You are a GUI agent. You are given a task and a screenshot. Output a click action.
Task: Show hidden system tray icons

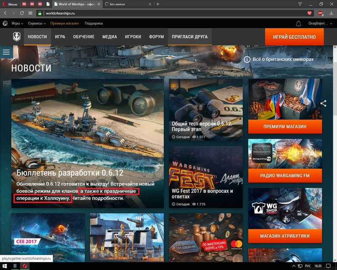[294, 266]
